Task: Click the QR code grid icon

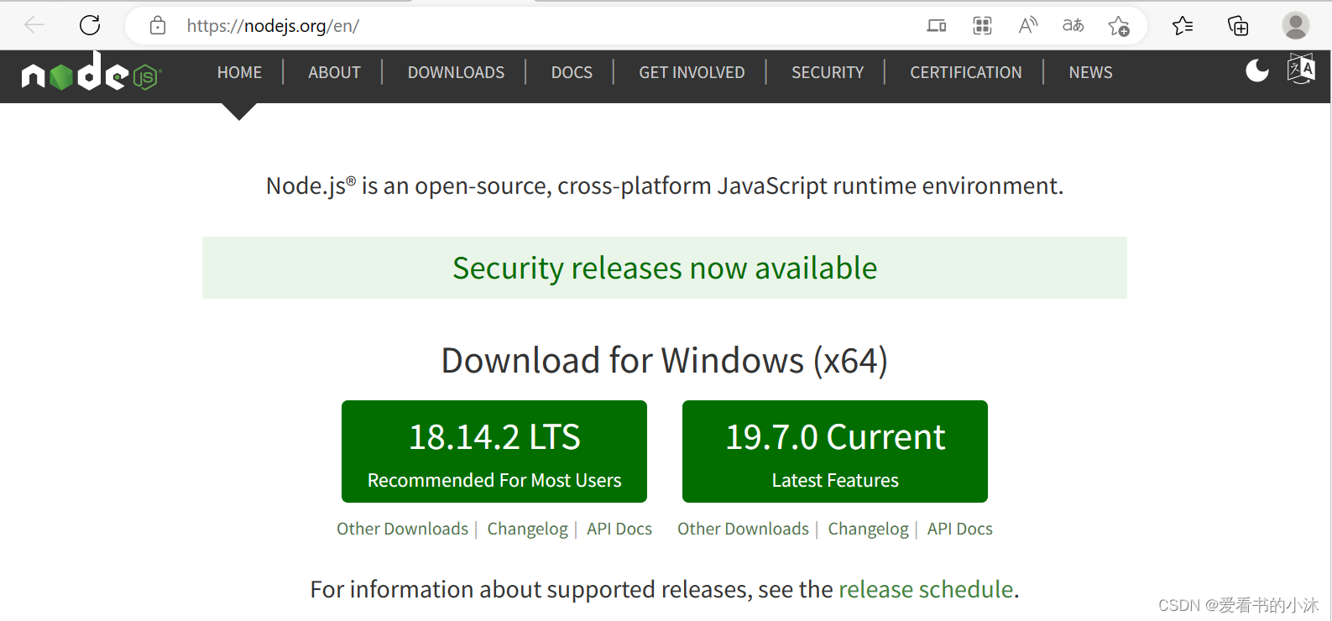Action: [x=982, y=26]
